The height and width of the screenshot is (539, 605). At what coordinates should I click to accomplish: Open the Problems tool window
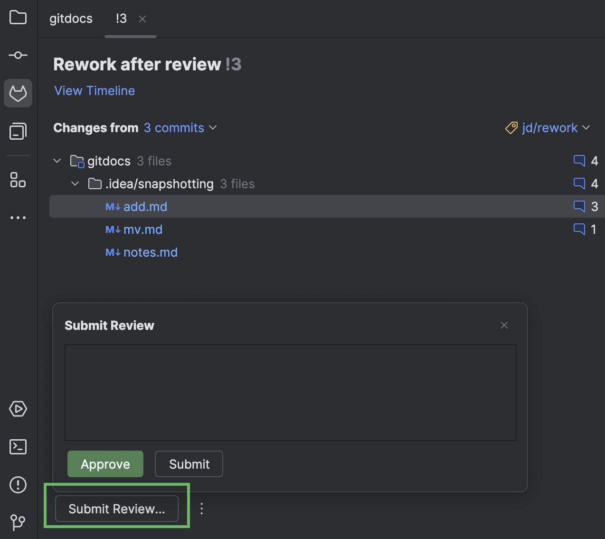pos(18,485)
